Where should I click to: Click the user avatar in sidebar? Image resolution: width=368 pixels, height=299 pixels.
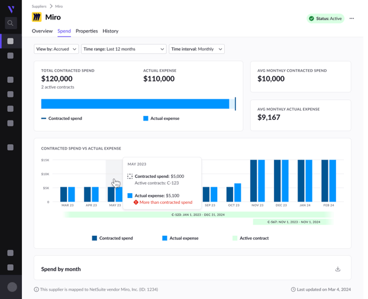(12, 287)
